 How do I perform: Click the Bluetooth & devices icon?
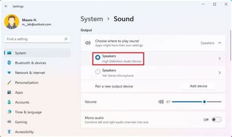point(9,63)
